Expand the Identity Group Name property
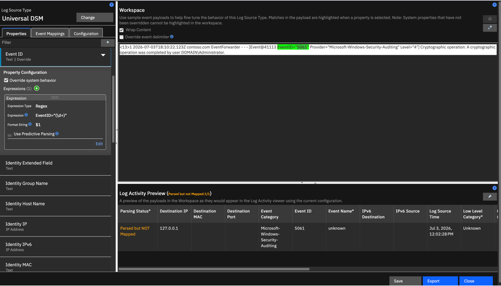This screenshot has width=501, height=286. (x=56, y=186)
